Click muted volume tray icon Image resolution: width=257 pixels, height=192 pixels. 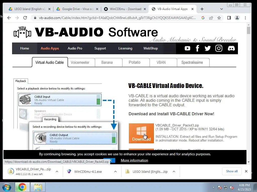[x=232, y=187]
